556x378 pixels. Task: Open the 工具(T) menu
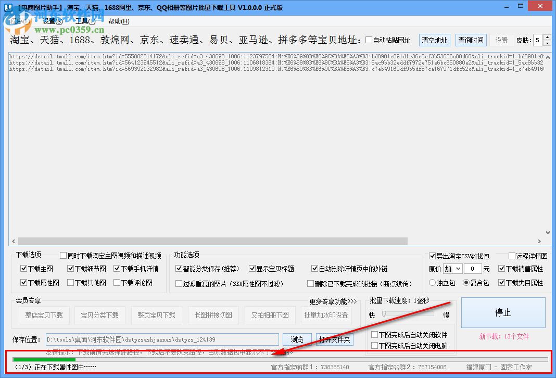tap(85, 21)
